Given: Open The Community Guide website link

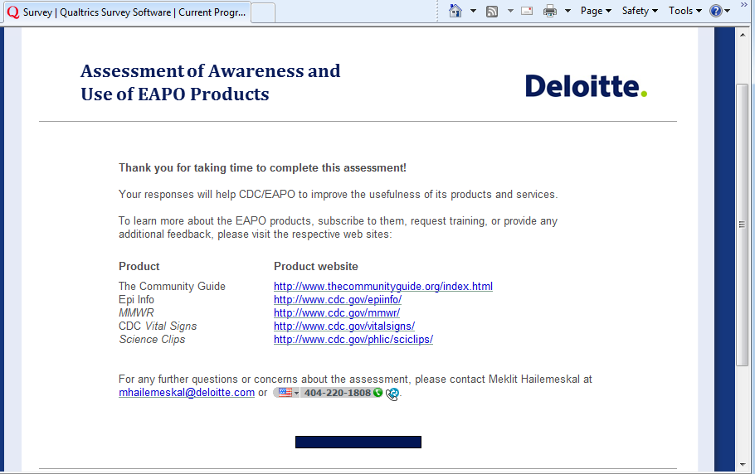Looking at the screenshot, I should [x=382, y=287].
